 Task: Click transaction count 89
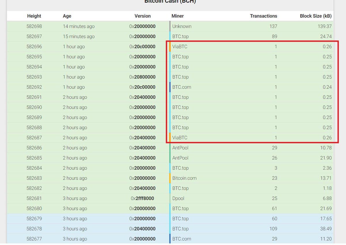tap(274, 36)
